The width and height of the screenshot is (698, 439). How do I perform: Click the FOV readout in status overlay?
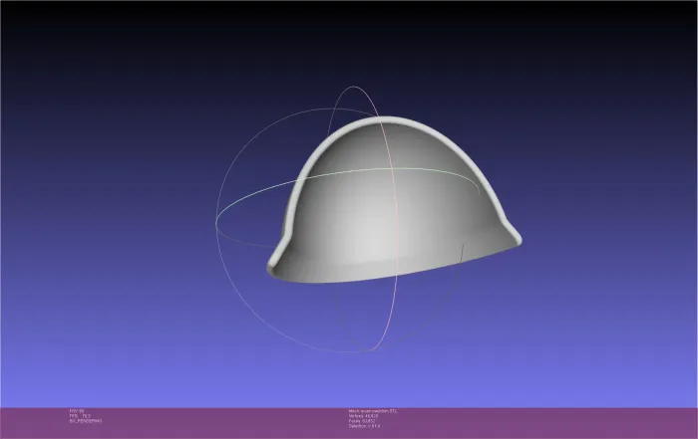(77, 411)
